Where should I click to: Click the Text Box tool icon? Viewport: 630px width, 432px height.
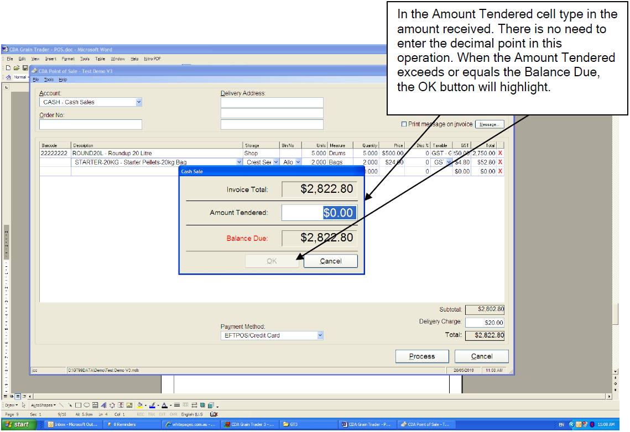pyautogui.click(x=95, y=405)
